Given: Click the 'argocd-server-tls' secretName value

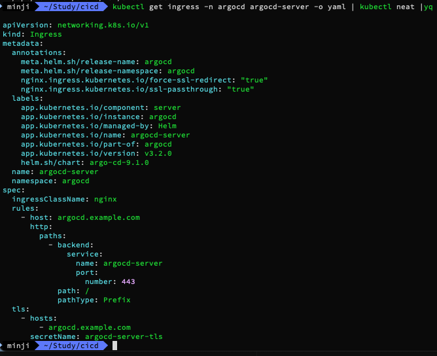Looking at the screenshot, I should [124, 337].
